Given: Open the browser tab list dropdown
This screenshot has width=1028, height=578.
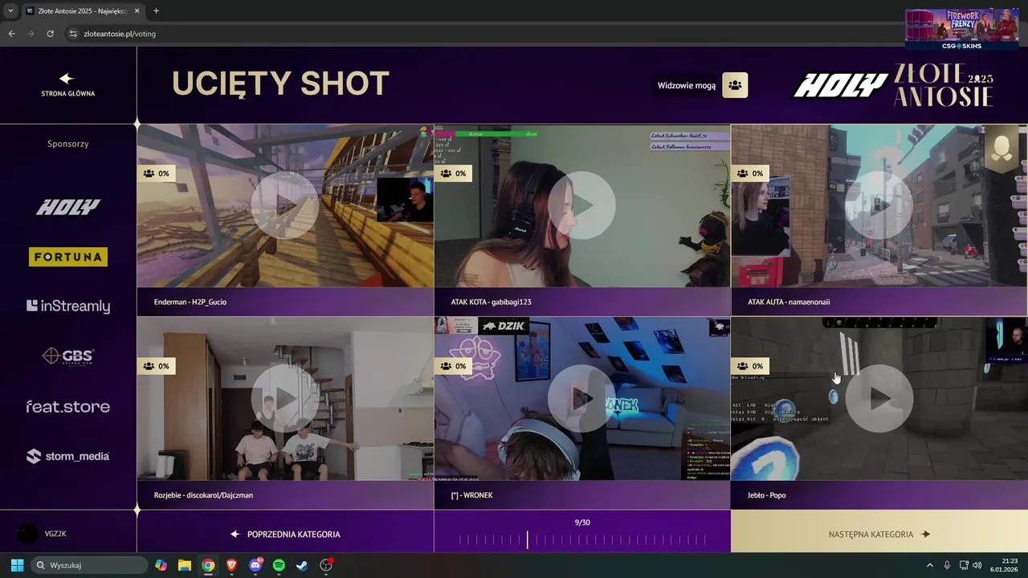Looking at the screenshot, I should (x=10, y=11).
